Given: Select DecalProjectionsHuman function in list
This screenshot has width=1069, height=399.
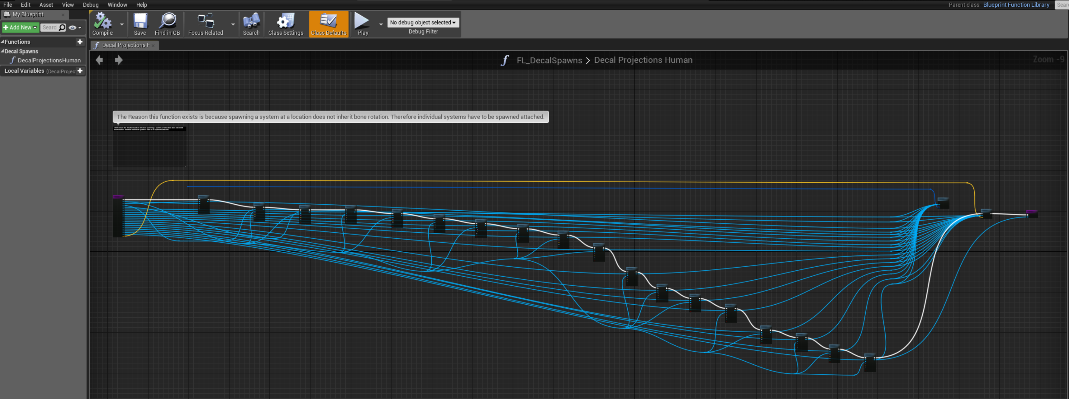Looking at the screenshot, I should (x=49, y=60).
